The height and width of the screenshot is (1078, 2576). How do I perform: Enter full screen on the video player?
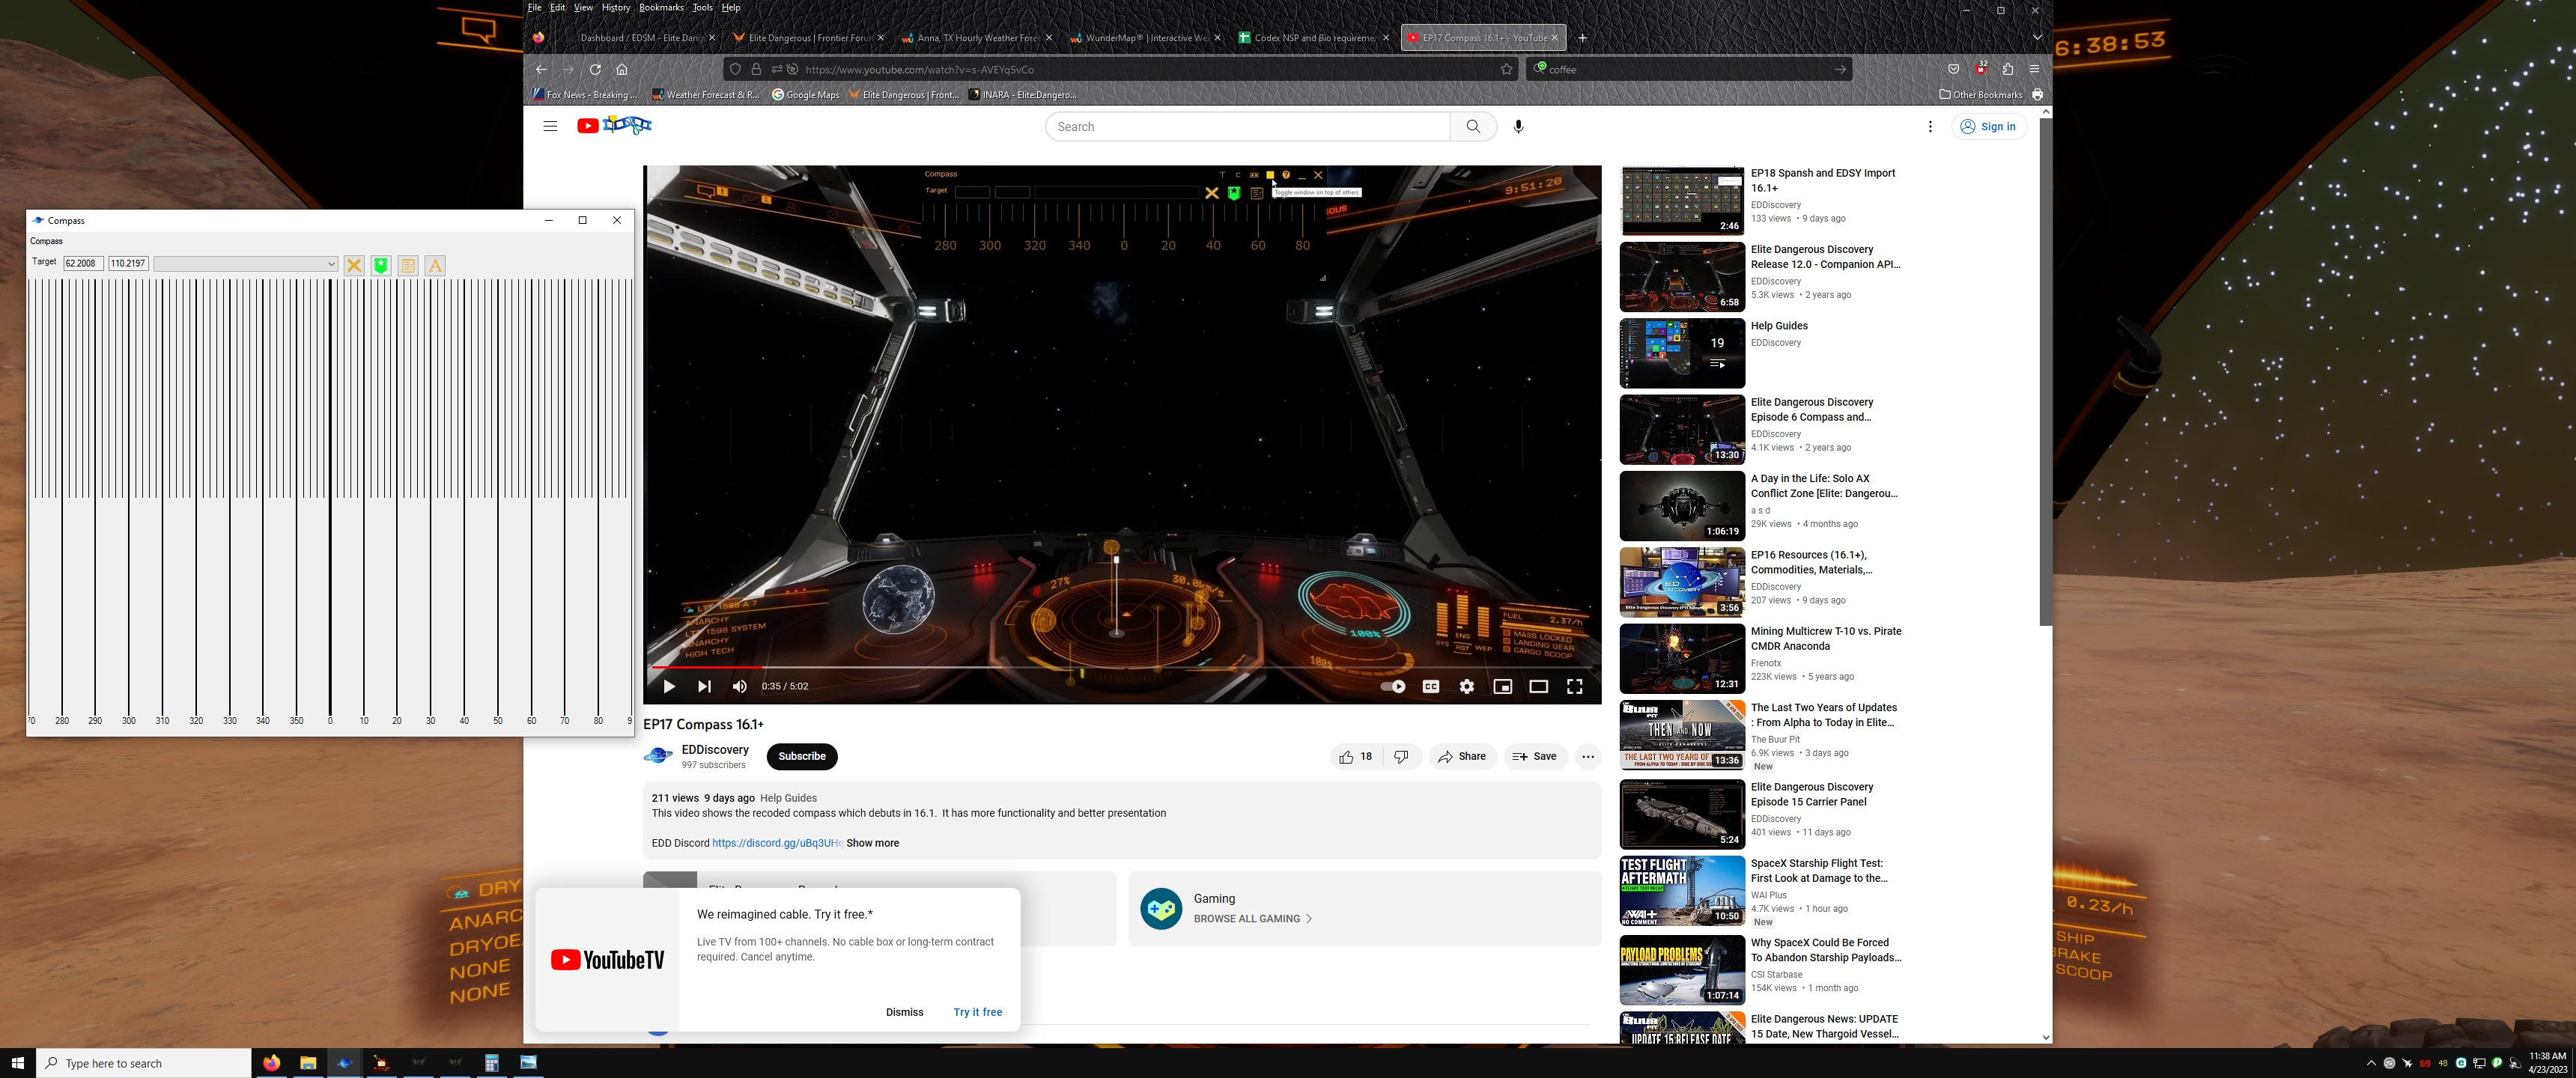tap(1574, 686)
